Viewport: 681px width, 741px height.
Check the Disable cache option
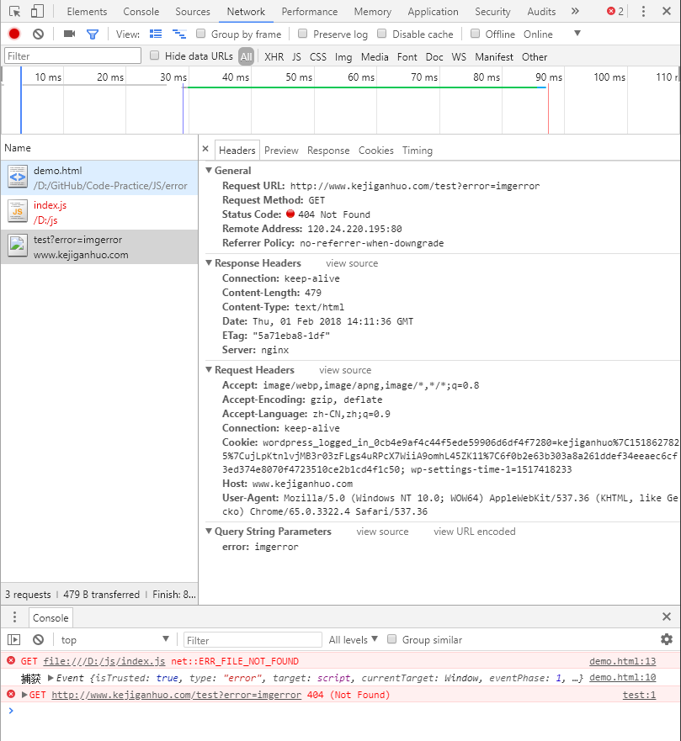point(381,34)
